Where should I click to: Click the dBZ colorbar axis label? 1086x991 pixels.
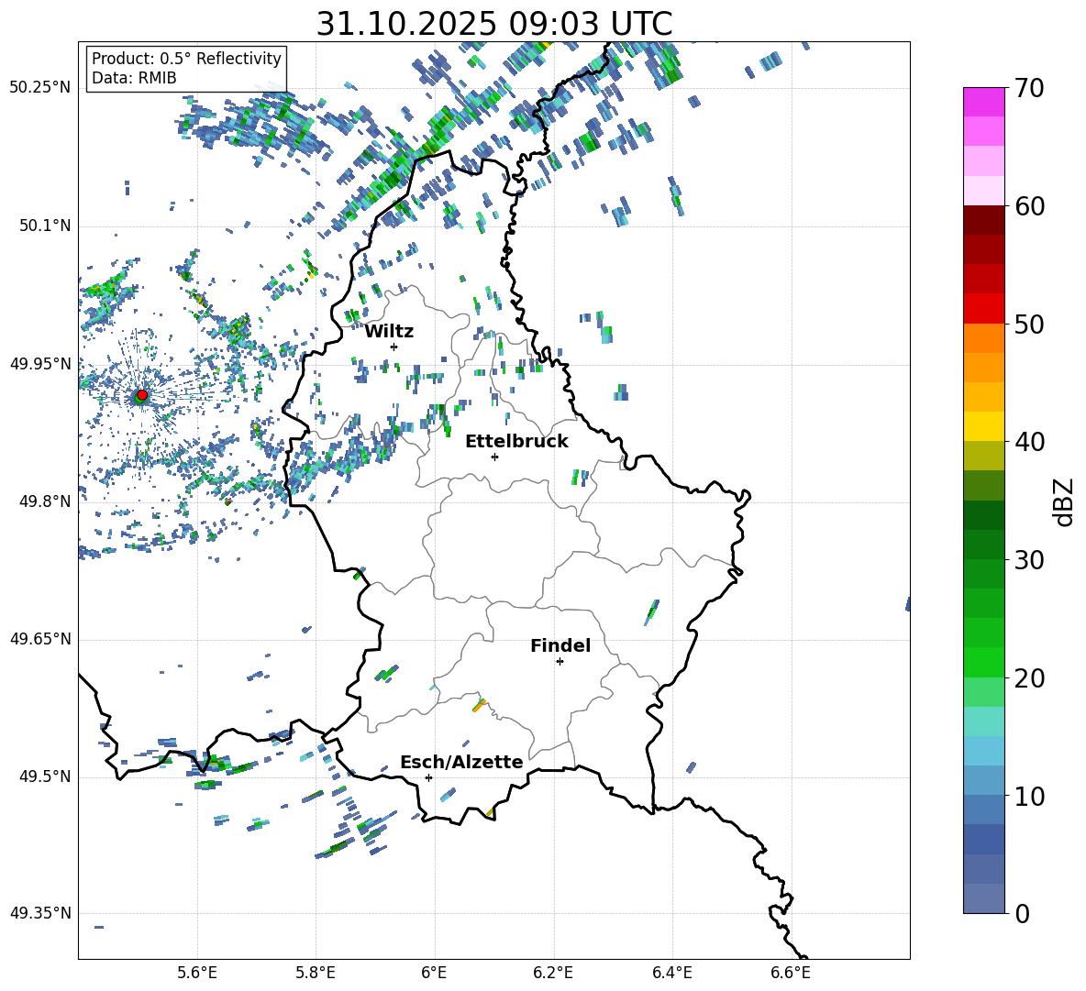(x=1063, y=501)
